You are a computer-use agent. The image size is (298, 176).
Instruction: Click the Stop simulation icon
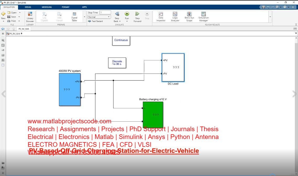(x=147, y=14)
